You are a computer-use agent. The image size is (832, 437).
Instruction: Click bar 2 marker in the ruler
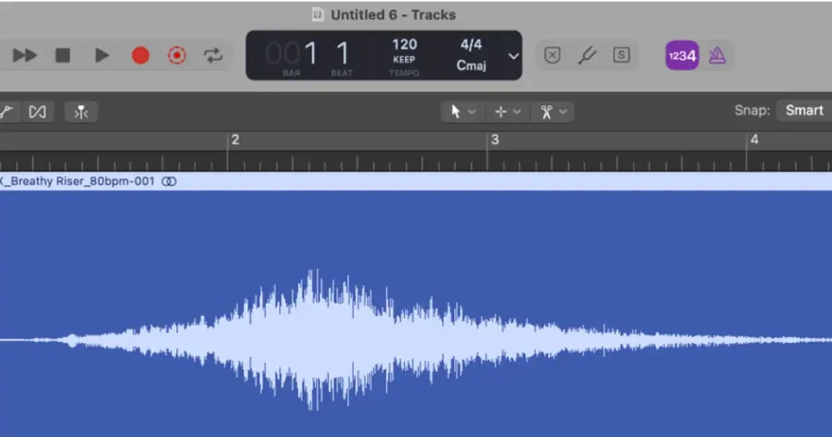click(x=234, y=140)
